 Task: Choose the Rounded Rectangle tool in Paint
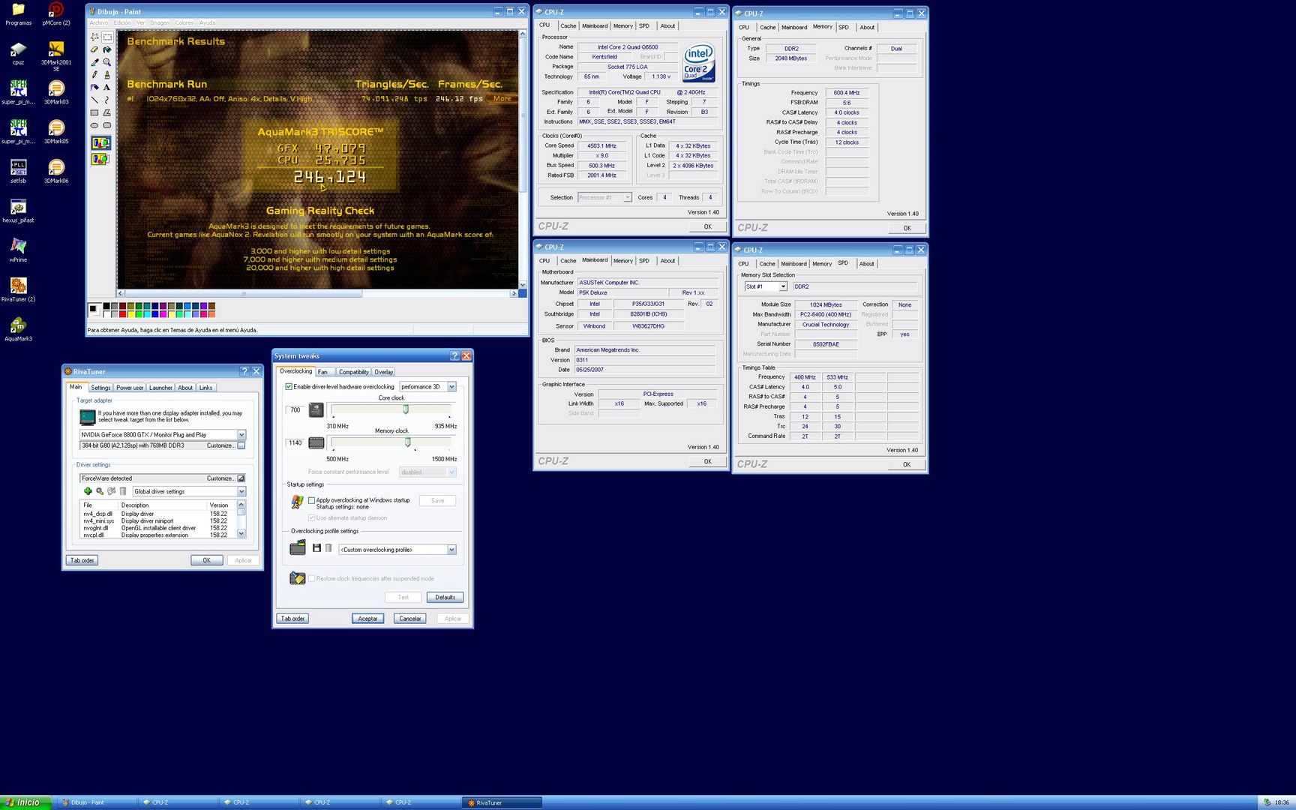click(x=107, y=125)
